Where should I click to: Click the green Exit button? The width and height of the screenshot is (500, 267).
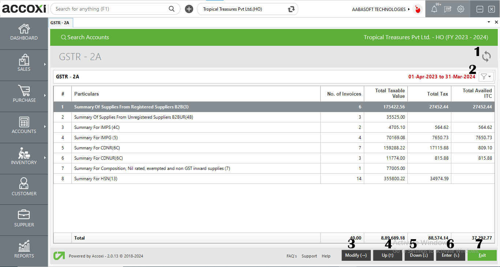click(x=482, y=255)
